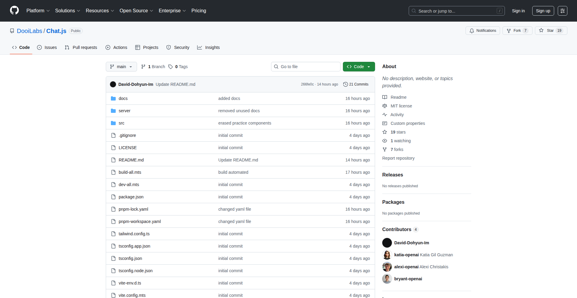
Task: Expand the green Code dropdown button
Action: (x=359, y=67)
